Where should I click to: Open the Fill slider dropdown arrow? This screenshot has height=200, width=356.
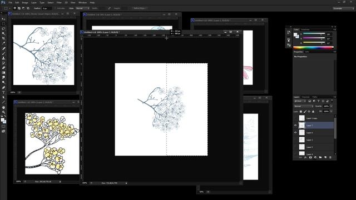point(332,112)
